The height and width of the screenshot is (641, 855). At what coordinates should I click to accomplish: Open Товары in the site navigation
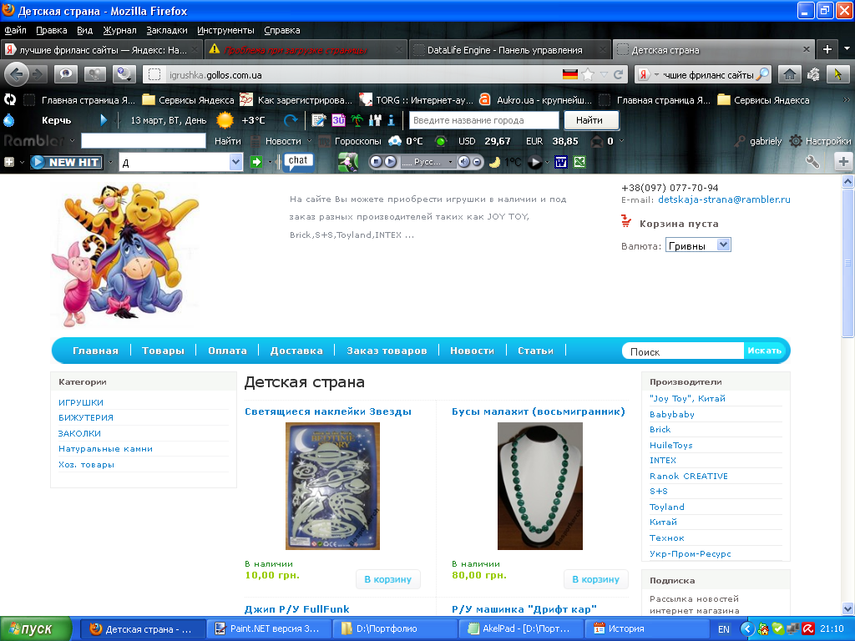[x=163, y=351]
